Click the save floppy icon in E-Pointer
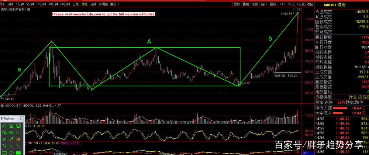This screenshot has width=369, height=155. pyautogui.click(x=11, y=126)
